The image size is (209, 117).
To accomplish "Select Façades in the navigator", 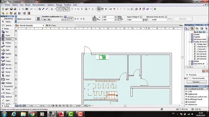I will tap(197, 37).
